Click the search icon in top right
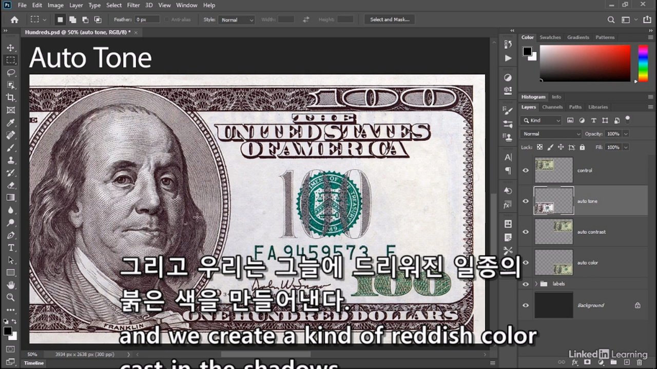The height and width of the screenshot is (369, 657). 611,19
